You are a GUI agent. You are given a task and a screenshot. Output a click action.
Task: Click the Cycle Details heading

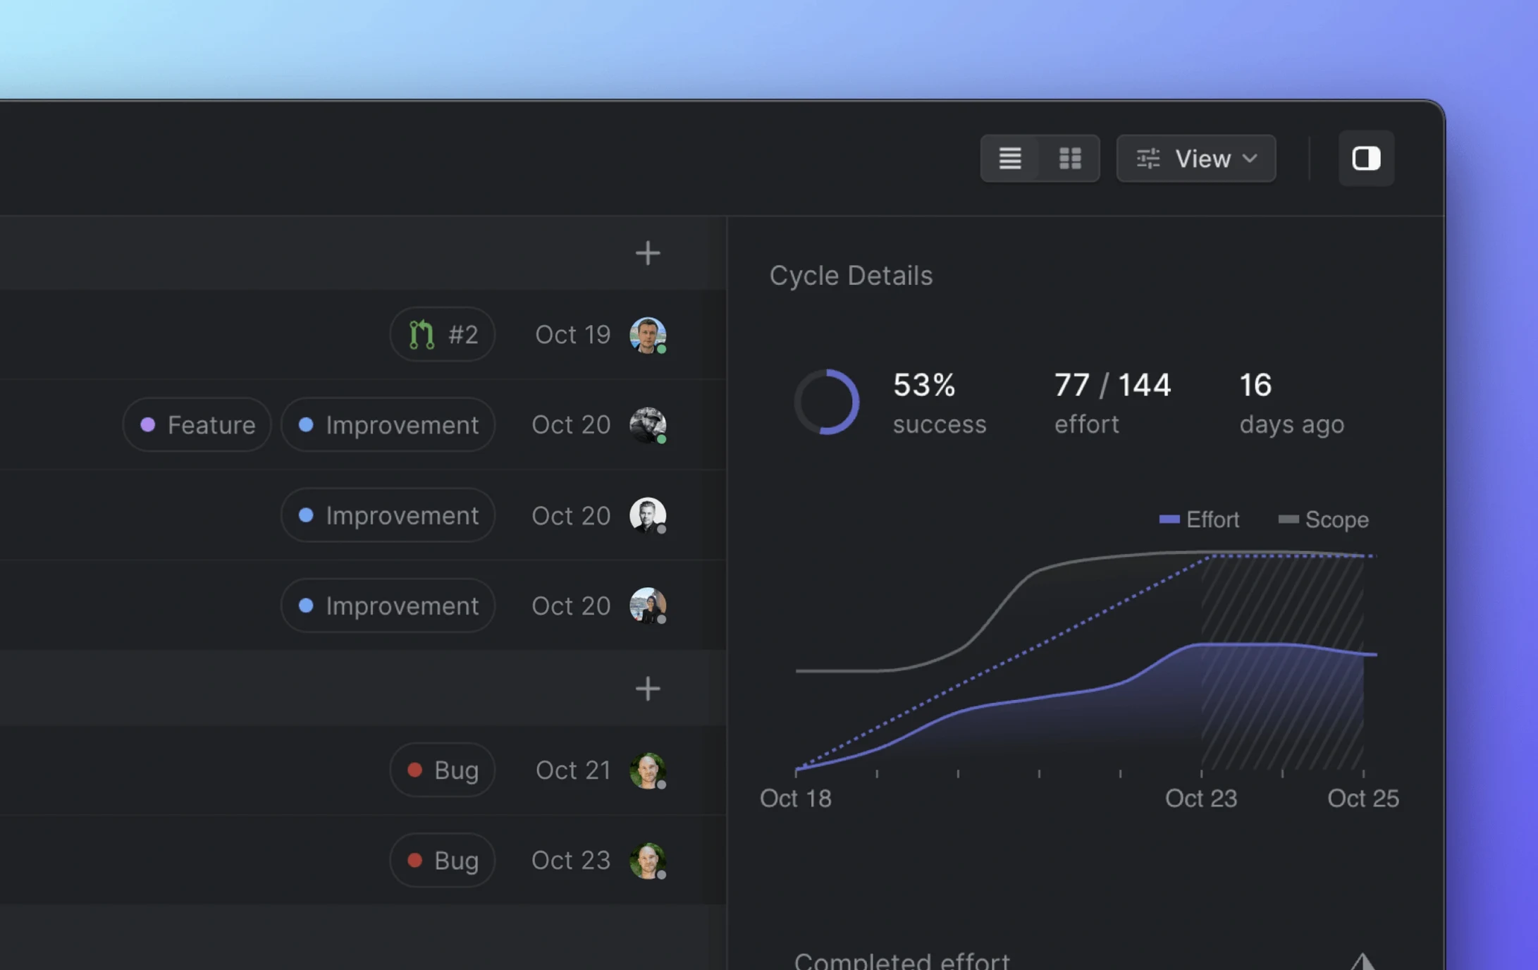(x=851, y=276)
